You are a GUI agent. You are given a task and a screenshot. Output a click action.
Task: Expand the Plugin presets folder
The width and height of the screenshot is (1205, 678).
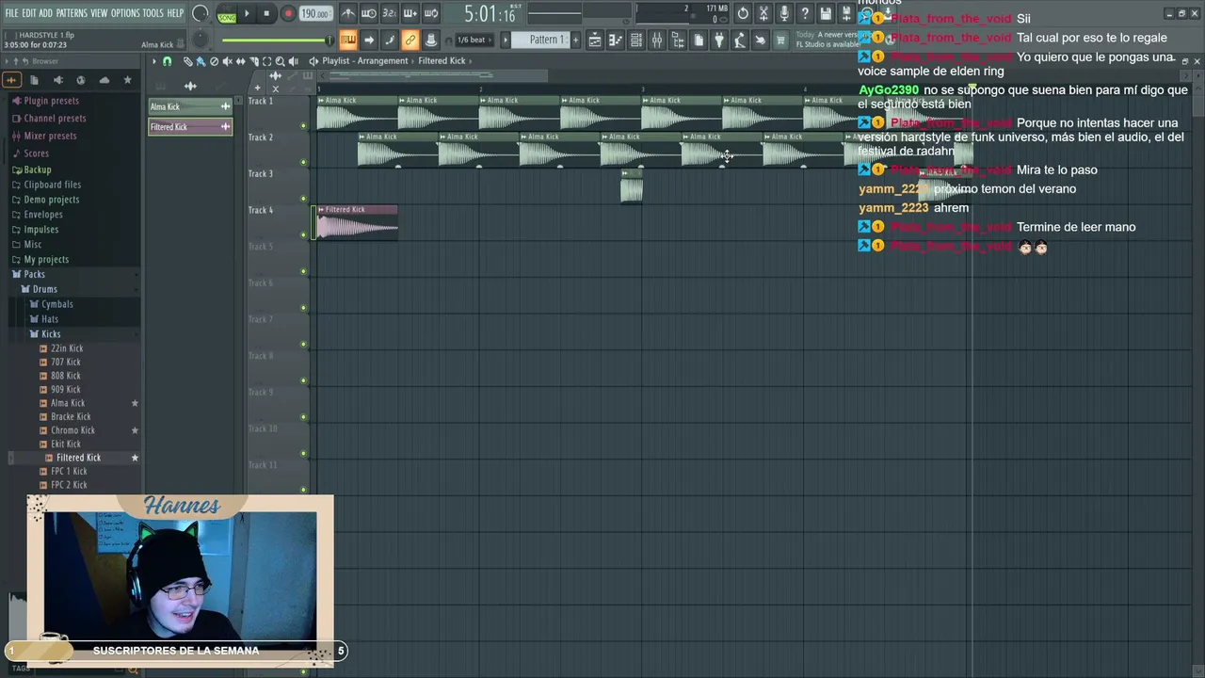51,101
